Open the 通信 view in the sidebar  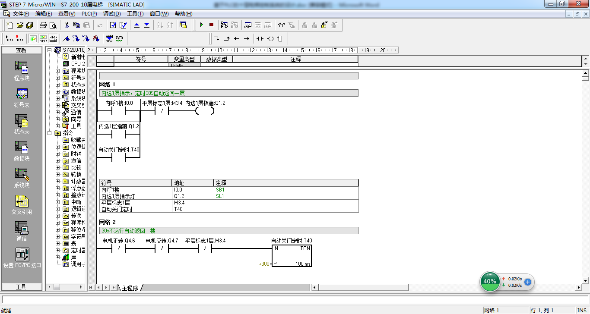click(22, 232)
